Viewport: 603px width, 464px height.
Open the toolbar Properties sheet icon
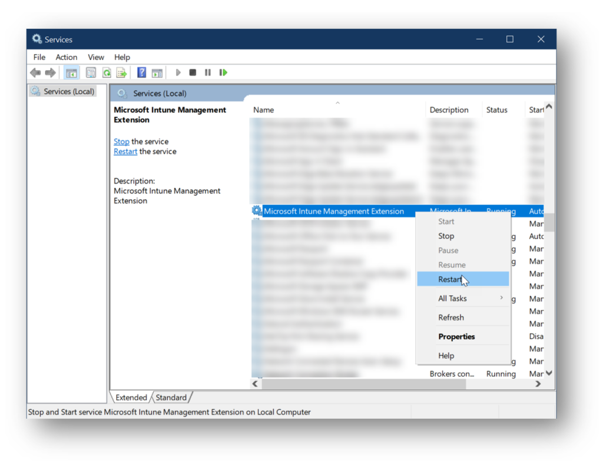click(91, 72)
